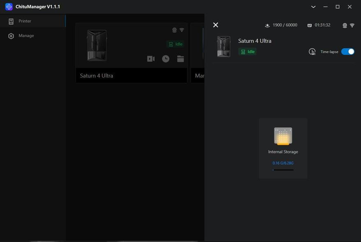The width and height of the screenshot is (361, 242).
Task: Click the screen time icon in panel header
Action: [x=310, y=26]
